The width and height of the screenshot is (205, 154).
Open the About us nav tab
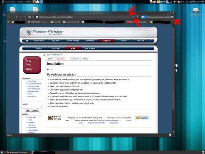click(x=140, y=41)
